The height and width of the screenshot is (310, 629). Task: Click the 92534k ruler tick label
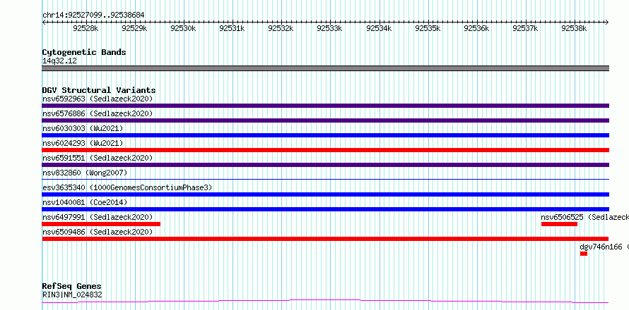(x=379, y=28)
